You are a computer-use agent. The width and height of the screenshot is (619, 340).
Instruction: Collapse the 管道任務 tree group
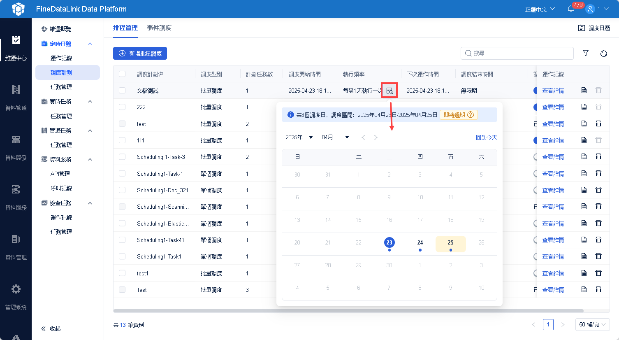[90, 130]
